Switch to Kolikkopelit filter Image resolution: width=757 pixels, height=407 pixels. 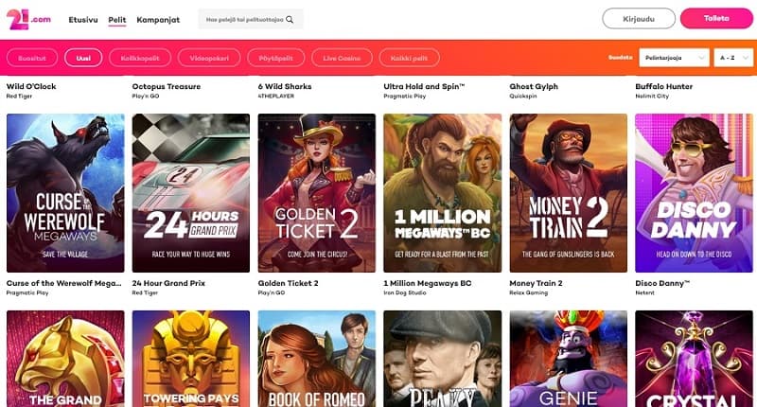[140, 58]
